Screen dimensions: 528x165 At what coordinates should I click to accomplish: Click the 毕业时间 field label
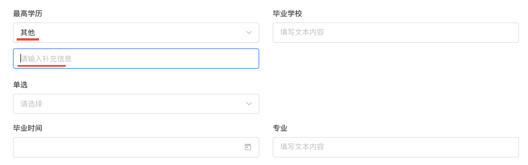pyautogui.click(x=28, y=128)
